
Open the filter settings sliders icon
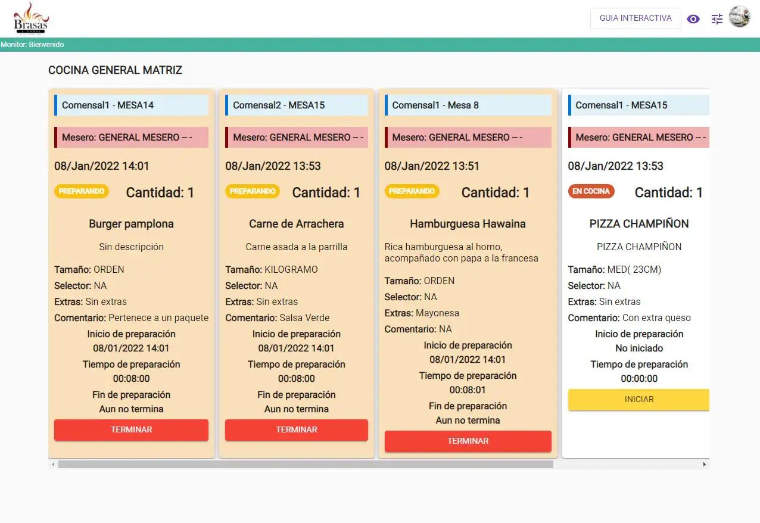(717, 19)
